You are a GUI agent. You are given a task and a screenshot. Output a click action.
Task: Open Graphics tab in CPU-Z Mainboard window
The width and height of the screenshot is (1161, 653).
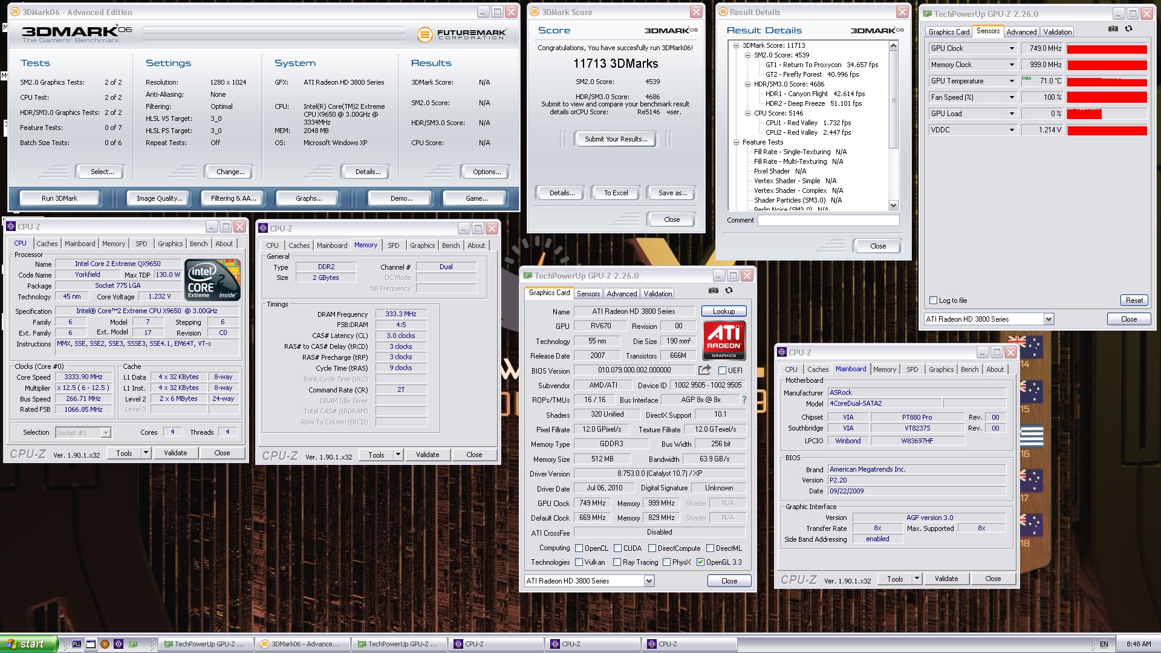tap(941, 369)
